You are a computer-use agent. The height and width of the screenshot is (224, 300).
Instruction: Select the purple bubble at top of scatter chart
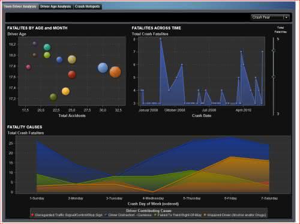[x=35, y=43]
